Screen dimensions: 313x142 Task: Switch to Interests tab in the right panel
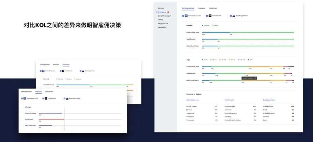[x=201, y=8]
